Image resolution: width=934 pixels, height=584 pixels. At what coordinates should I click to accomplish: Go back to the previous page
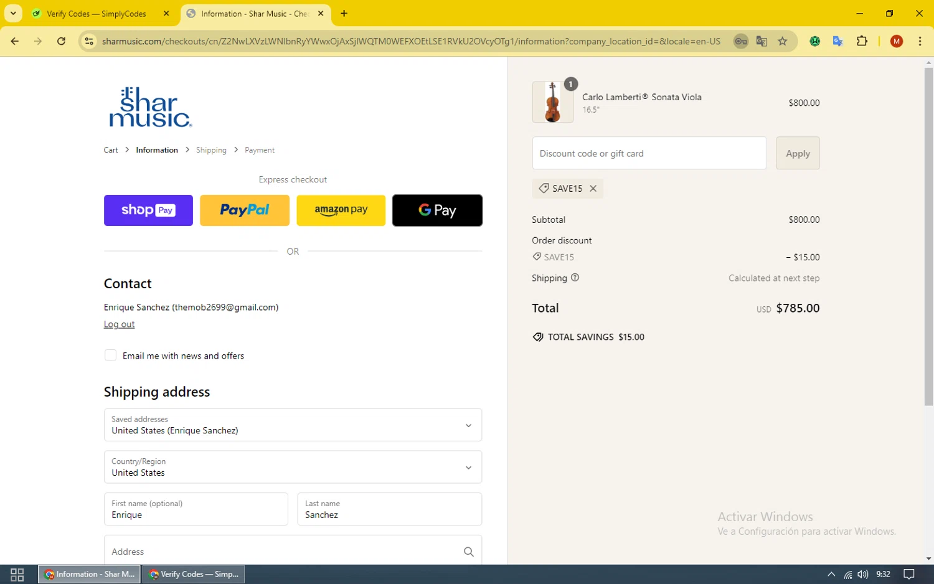click(x=15, y=41)
